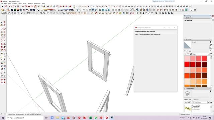
Task: Open Excel from the taskbar
Action: [x=90, y=118]
